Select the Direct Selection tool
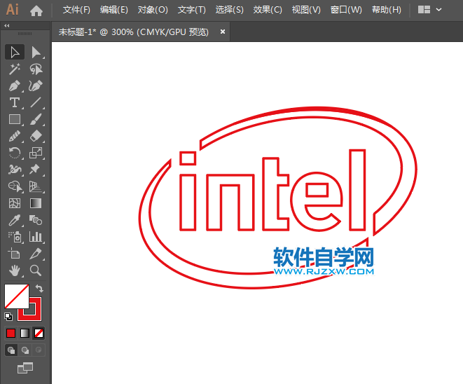This screenshot has height=384, width=463. [x=36, y=53]
